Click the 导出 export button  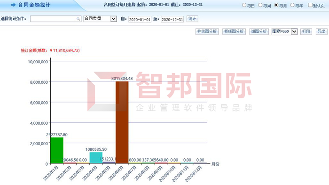click(321, 31)
